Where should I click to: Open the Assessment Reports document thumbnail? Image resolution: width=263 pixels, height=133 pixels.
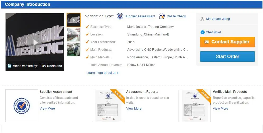point(108,106)
